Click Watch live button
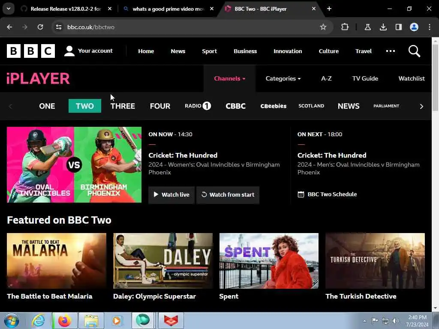 coord(171,195)
